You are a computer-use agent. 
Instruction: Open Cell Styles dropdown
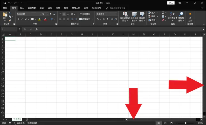(142, 16)
